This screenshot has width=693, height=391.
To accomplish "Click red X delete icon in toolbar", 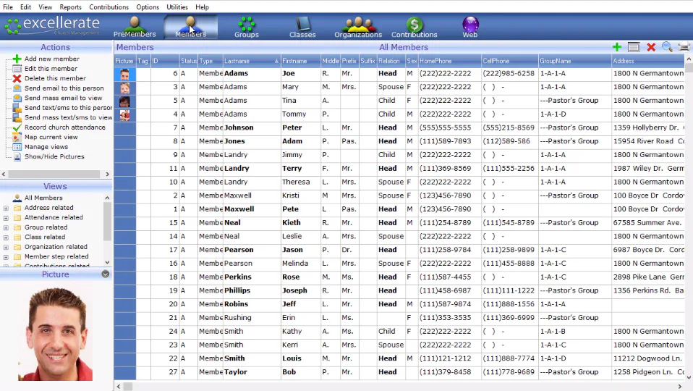I will click(651, 47).
